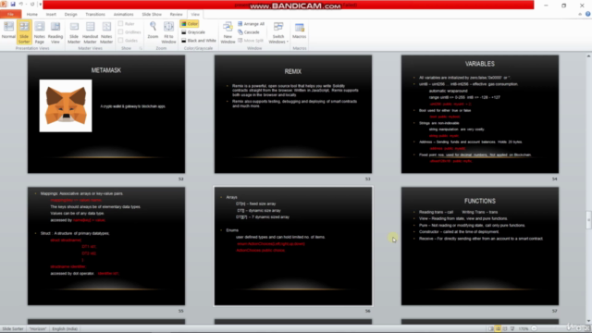Select Grayscale color mode
This screenshot has height=333, width=592.
[193, 32]
